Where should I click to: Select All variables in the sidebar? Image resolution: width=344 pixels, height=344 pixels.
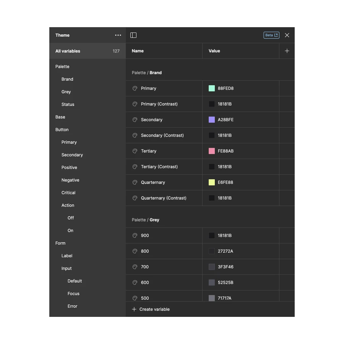click(88, 51)
